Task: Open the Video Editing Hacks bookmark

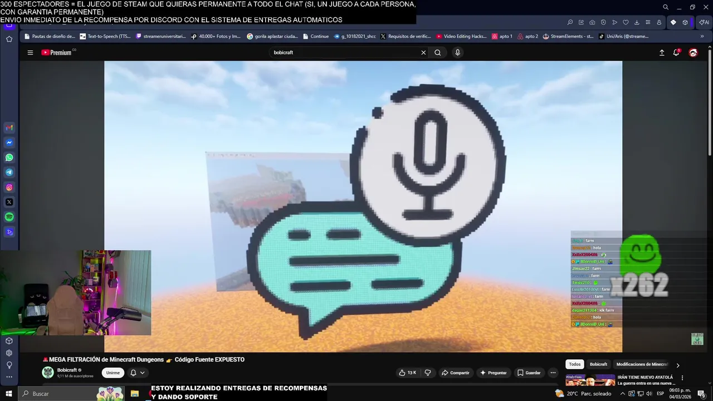Action: click(x=462, y=36)
